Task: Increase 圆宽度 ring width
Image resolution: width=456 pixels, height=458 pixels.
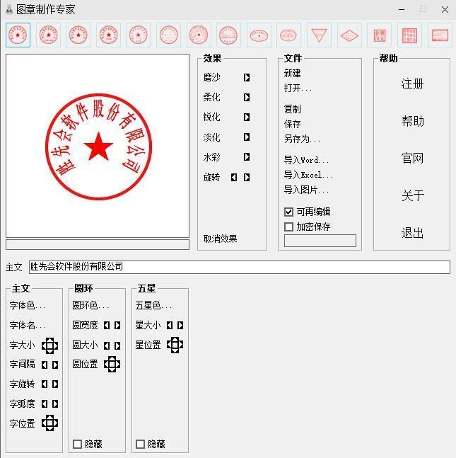Action: click(117, 326)
